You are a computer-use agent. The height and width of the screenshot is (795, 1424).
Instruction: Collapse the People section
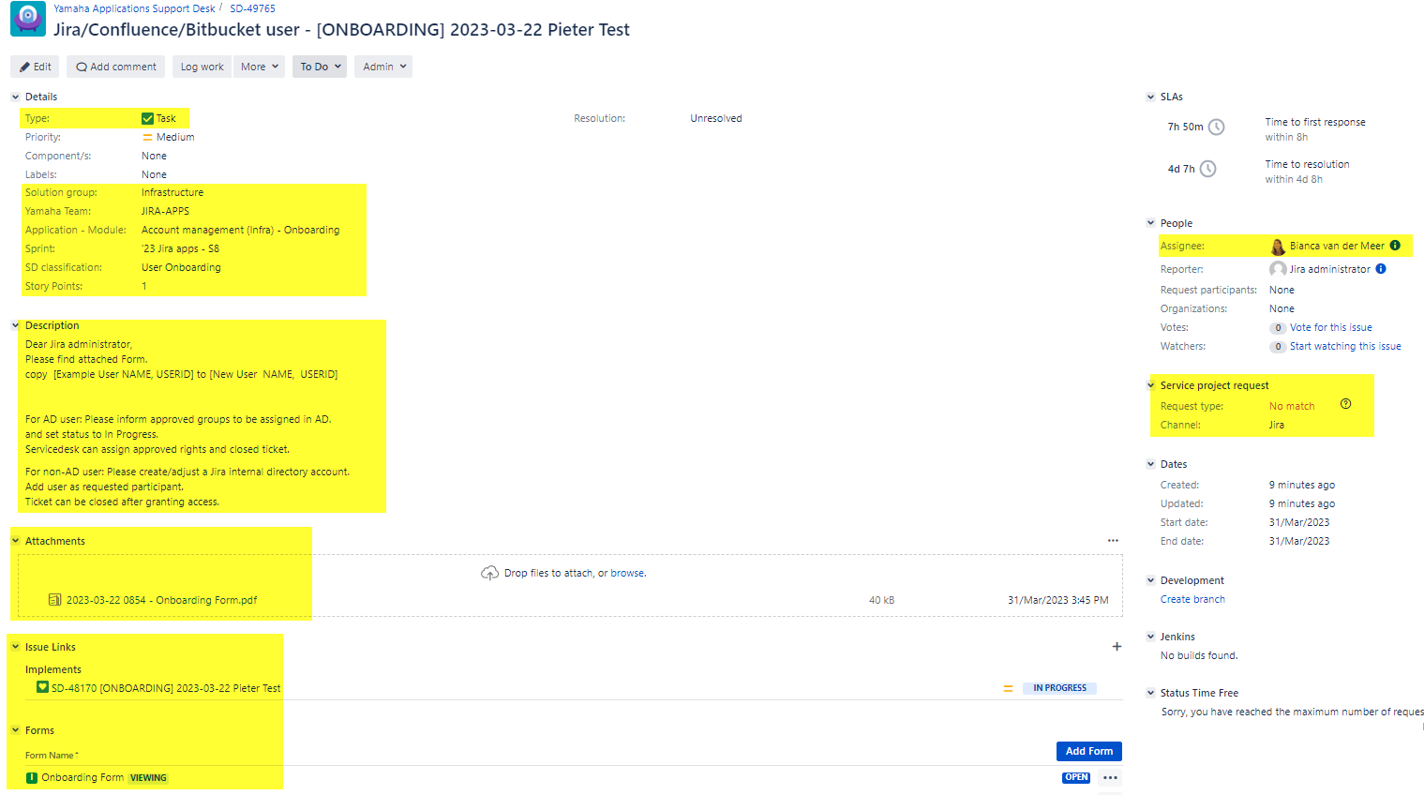1150,223
